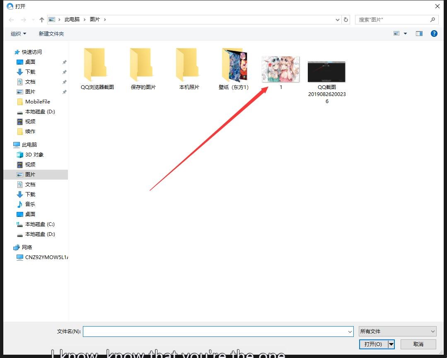Open the view options dropdown arrow
This screenshot has width=447, height=358.
click(x=405, y=34)
